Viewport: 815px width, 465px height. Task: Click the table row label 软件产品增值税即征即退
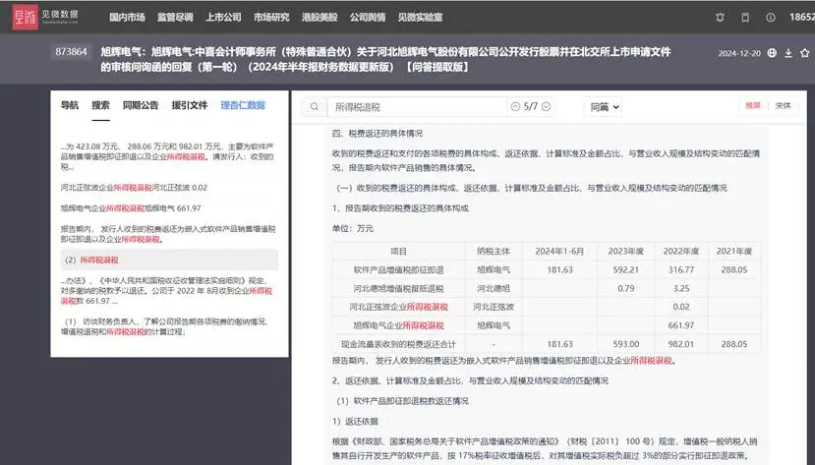(399, 269)
